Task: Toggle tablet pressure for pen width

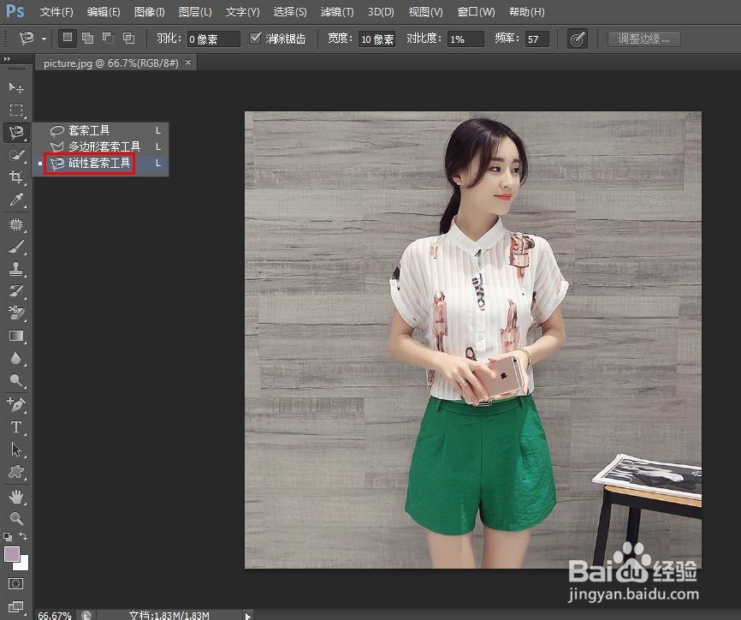Action: pos(578,39)
